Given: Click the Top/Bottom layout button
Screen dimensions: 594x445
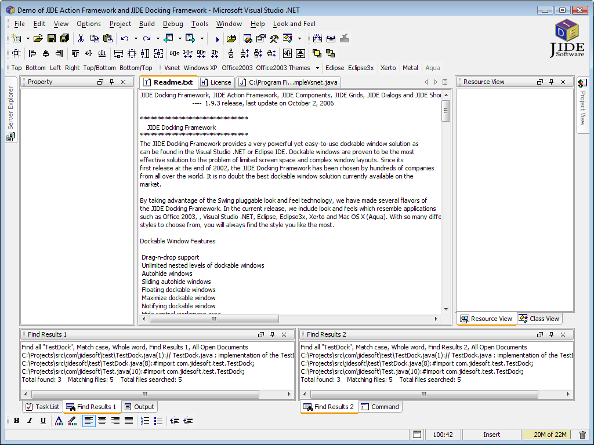Looking at the screenshot, I should 99,68.
